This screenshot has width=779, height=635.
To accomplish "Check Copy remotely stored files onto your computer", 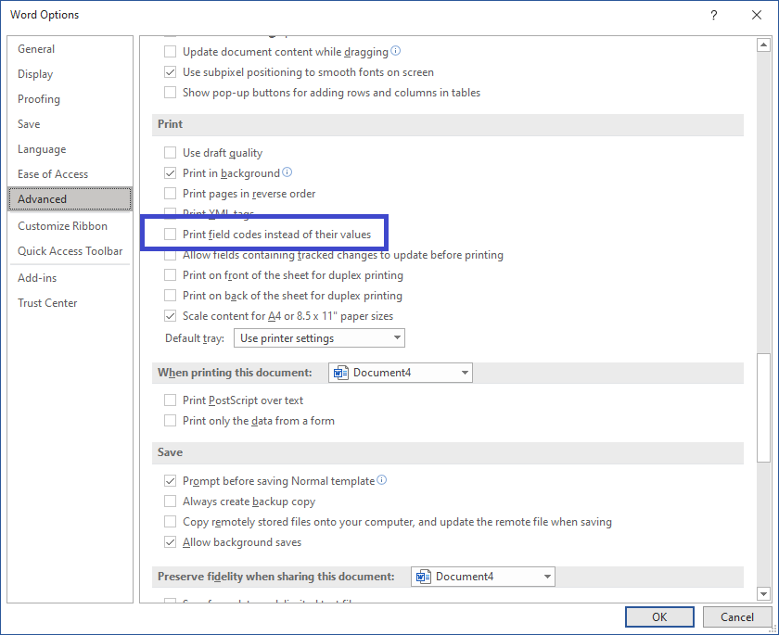I will (170, 521).
